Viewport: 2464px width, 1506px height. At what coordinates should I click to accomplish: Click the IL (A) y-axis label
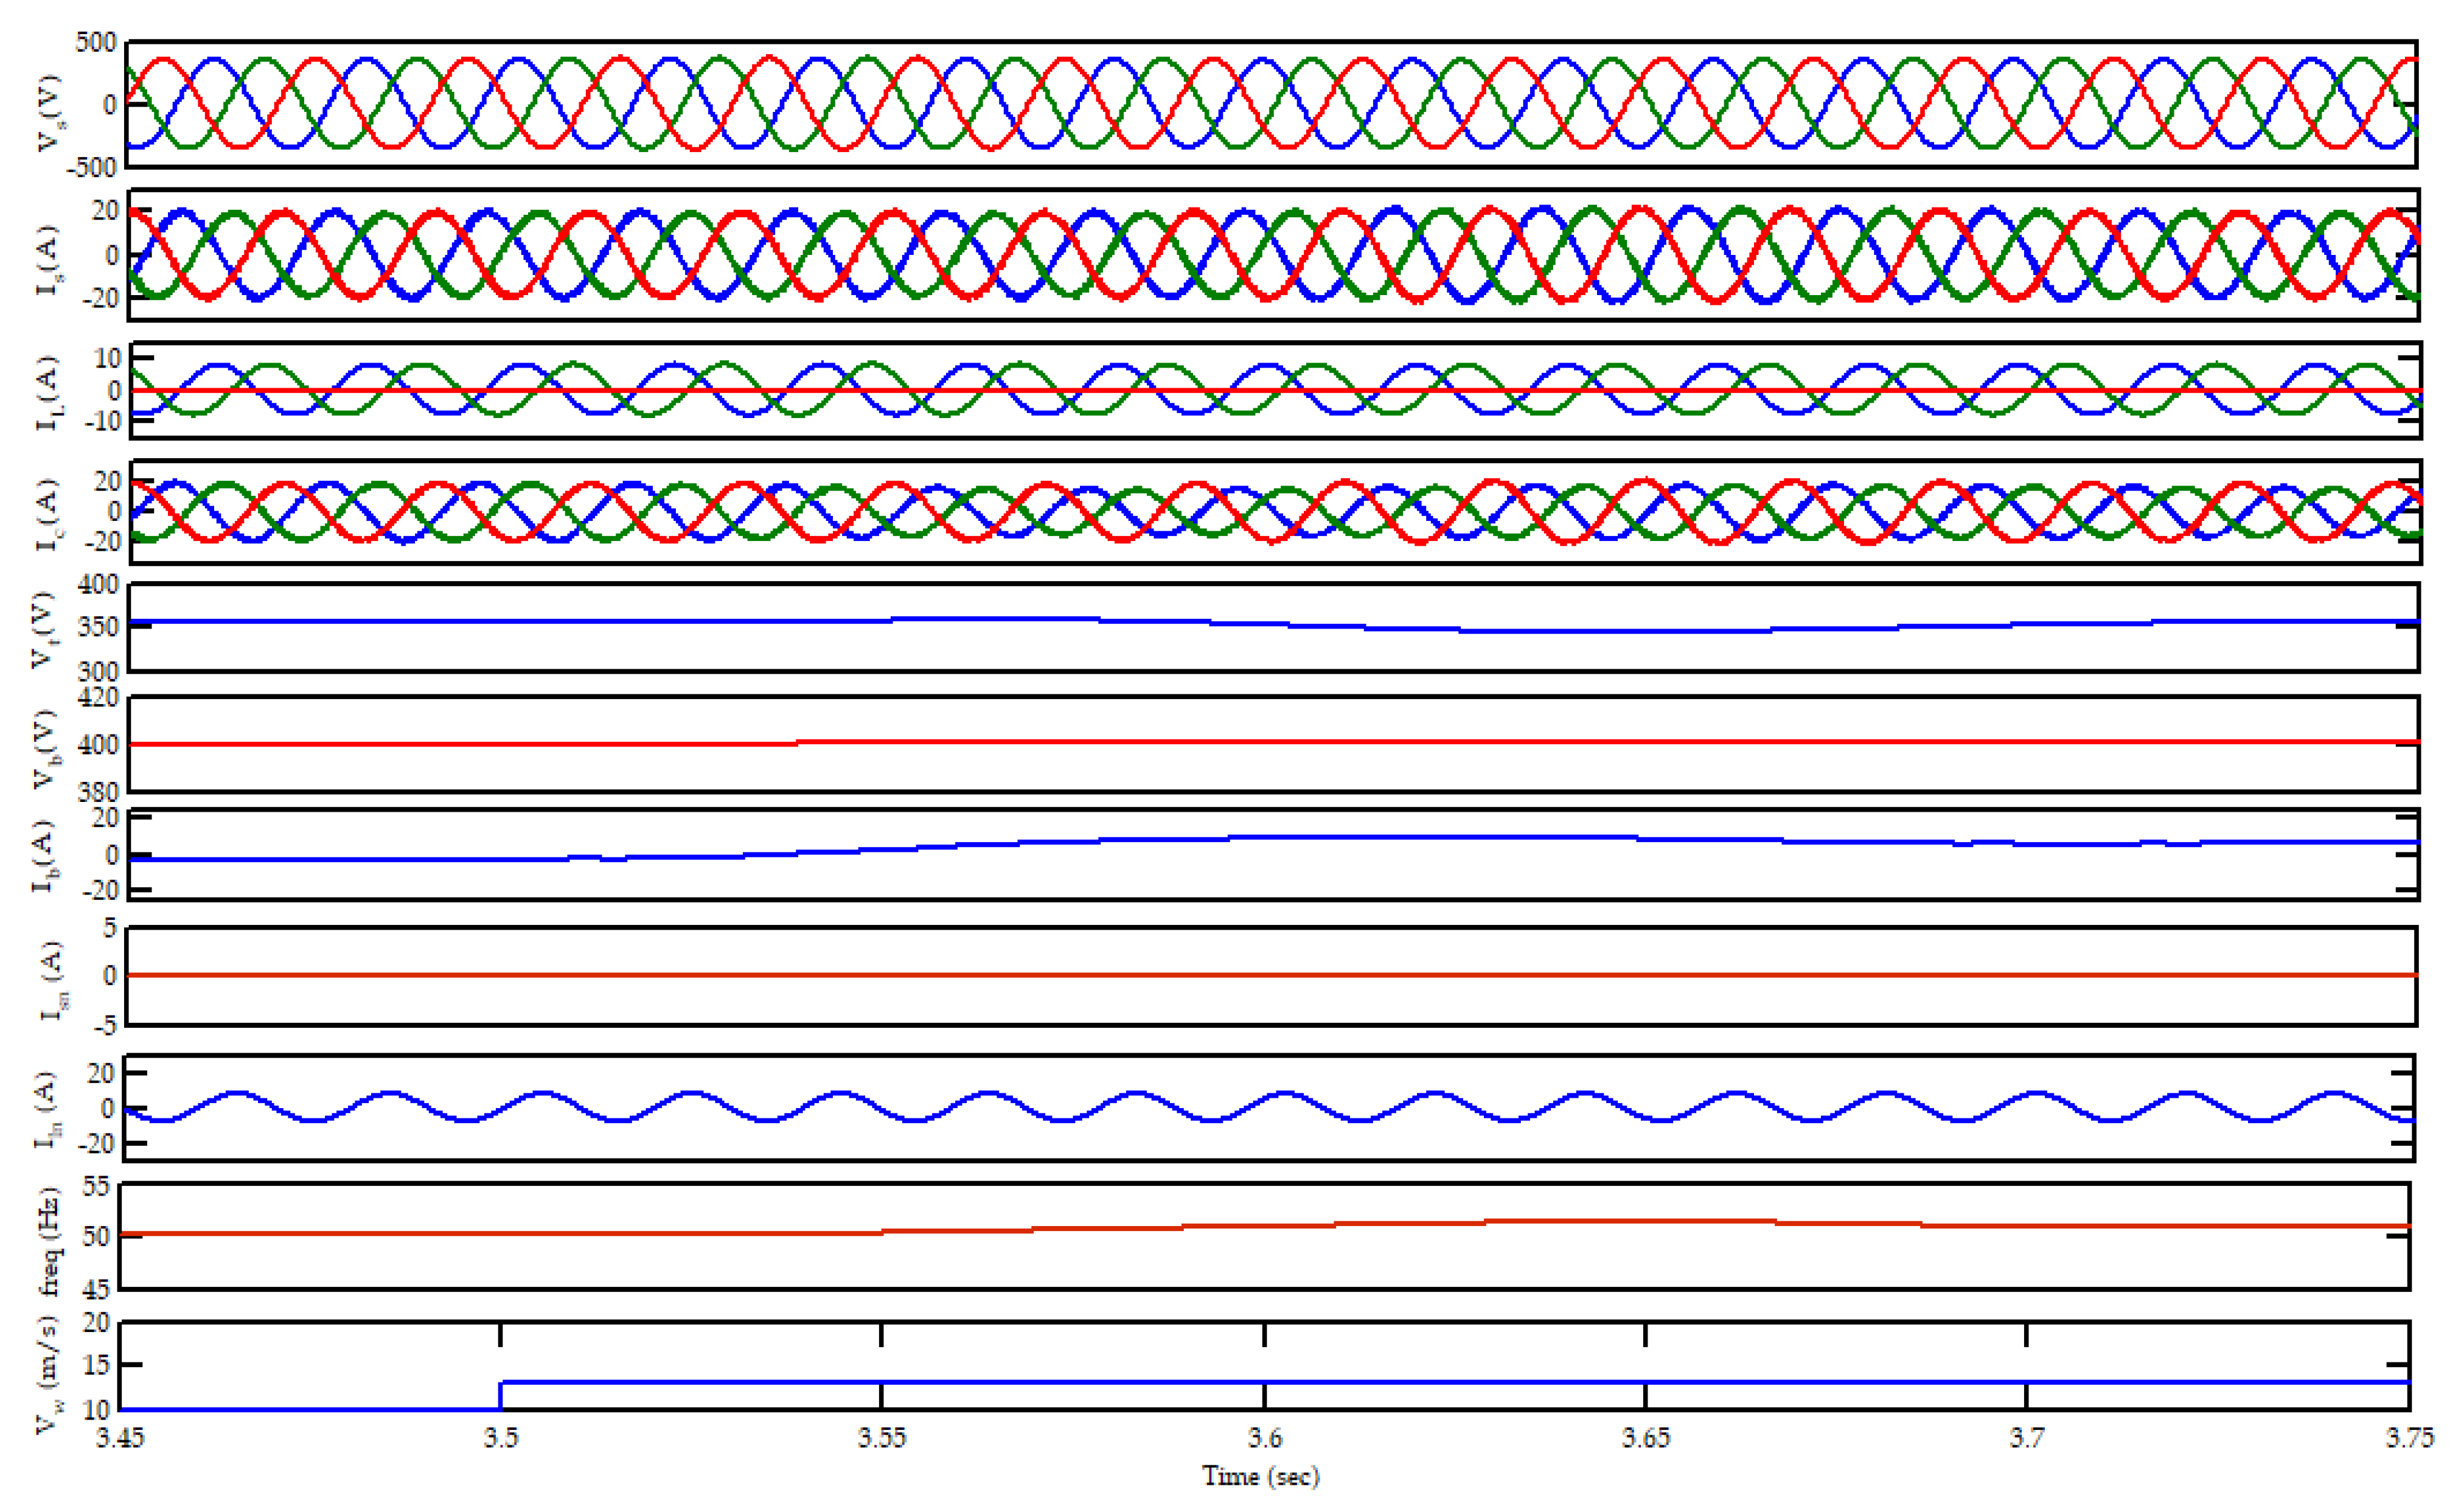click(48, 393)
